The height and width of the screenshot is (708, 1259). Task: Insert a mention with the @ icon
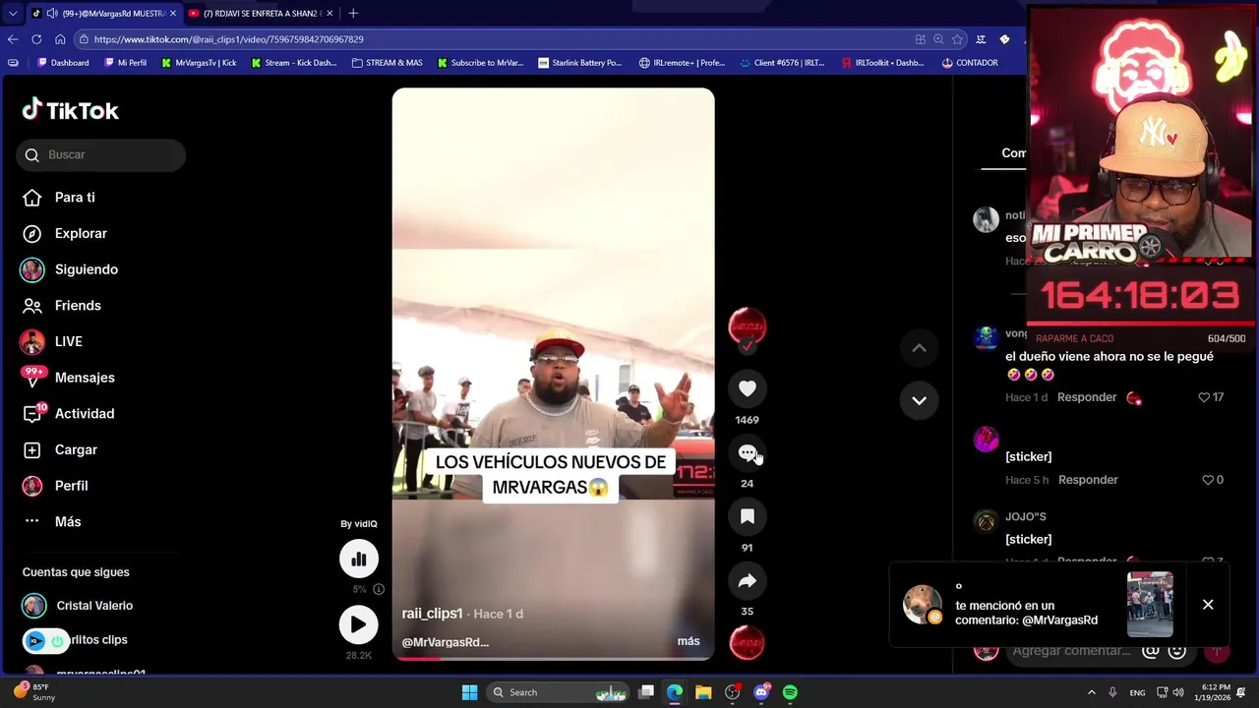(x=1150, y=651)
